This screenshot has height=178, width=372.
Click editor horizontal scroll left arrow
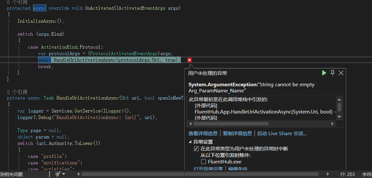pyautogui.click(x=78, y=174)
